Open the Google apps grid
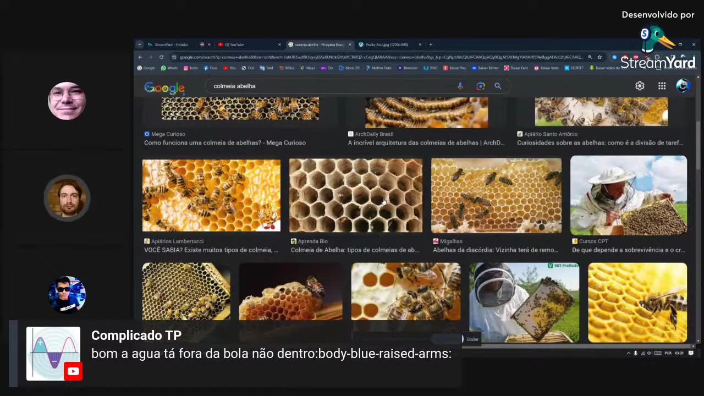The width and height of the screenshot is (704, 396). coord(662,86)
